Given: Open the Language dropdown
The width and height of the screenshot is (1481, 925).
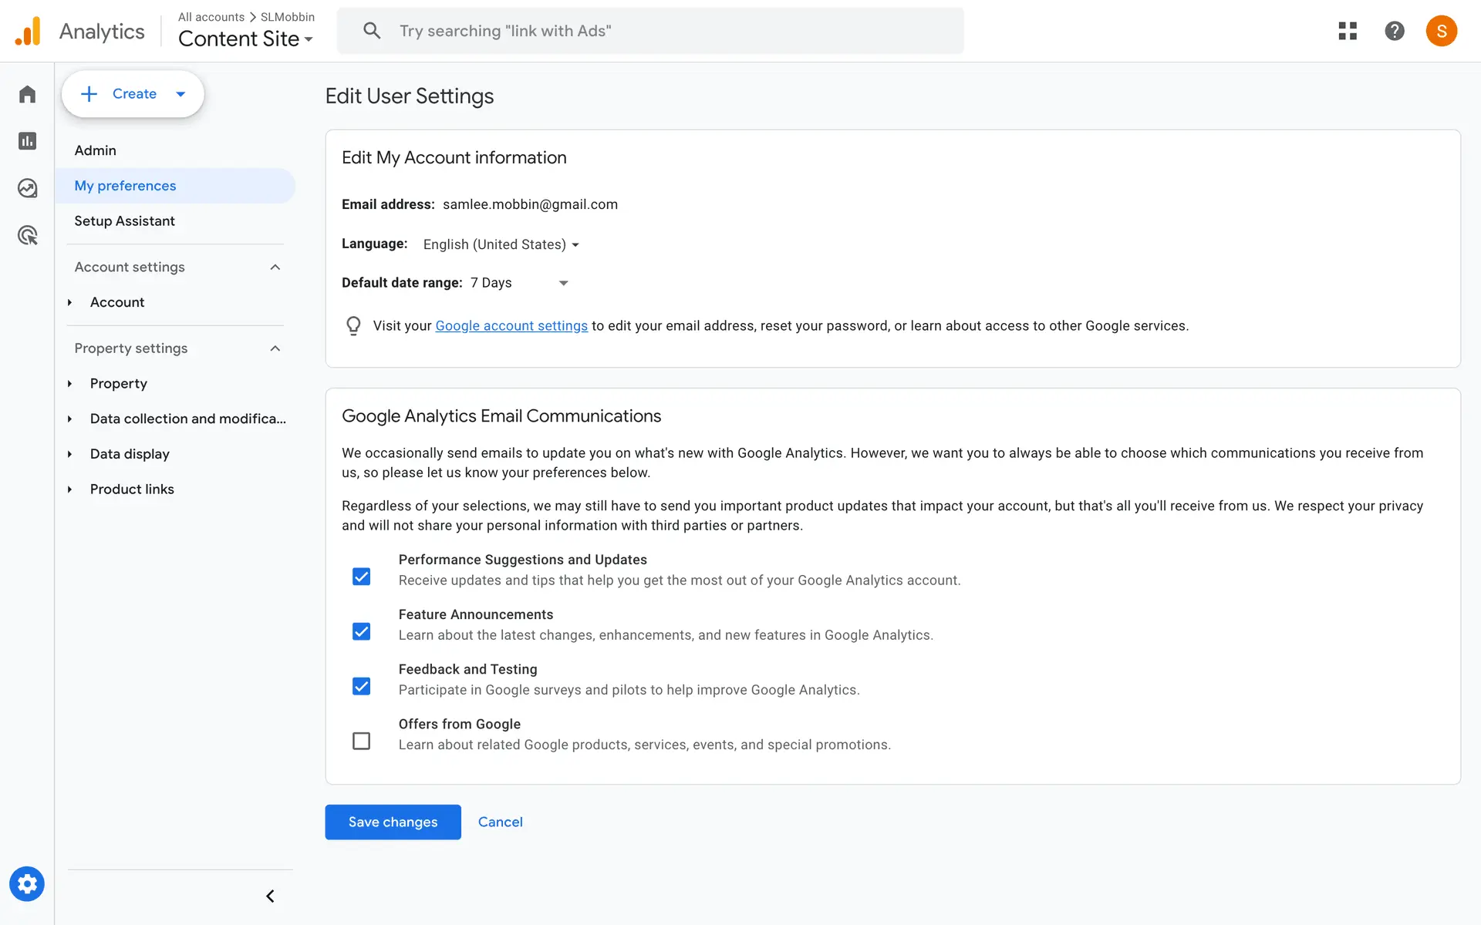Looking at the screenshot, I should (x=501, y=244).
